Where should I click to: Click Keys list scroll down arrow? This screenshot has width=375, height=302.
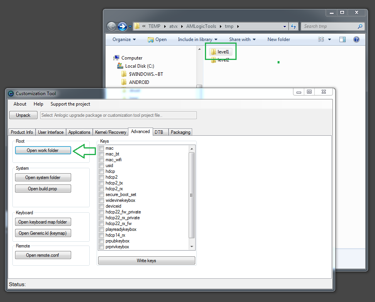[x=192, y=246]
